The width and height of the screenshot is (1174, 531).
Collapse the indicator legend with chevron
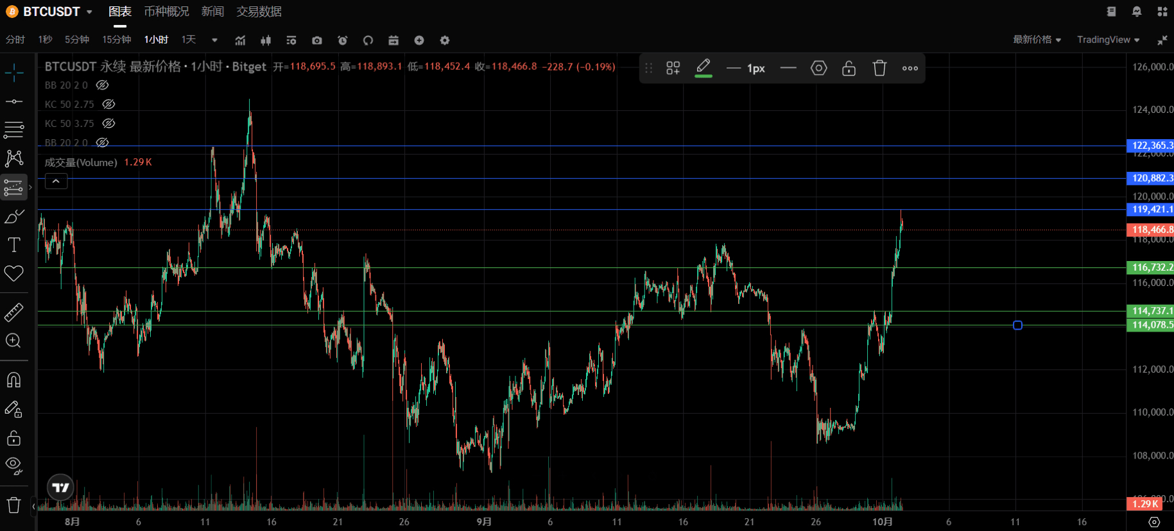56,181
